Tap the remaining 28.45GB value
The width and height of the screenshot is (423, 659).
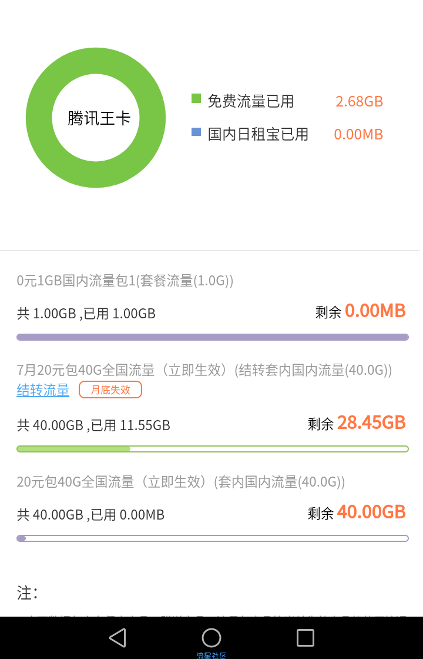(371, 422)
